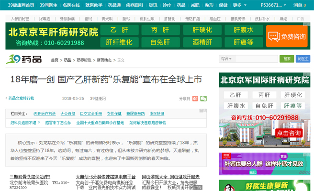314x191 pixels.
Task: Open the 综合 search category dropdown
Action: tap(227, 59)
